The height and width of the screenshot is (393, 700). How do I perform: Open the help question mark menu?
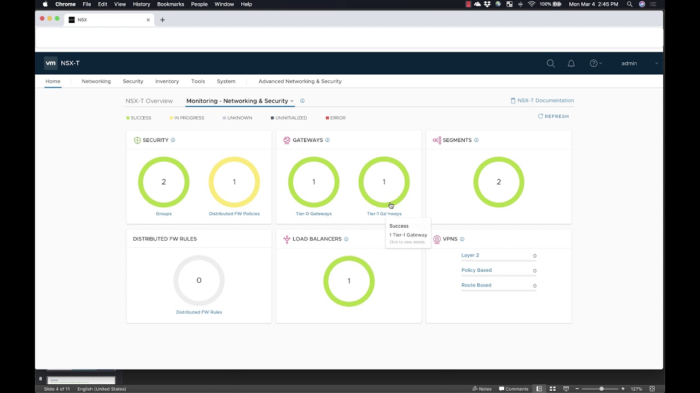pos(595,63)
